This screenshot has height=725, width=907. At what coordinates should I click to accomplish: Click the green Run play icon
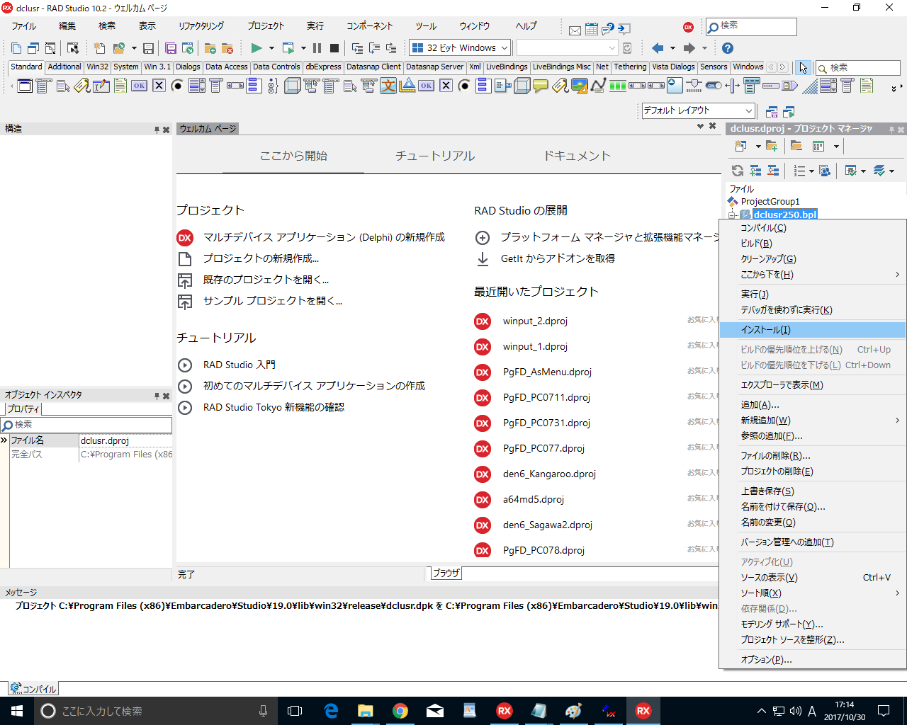coord(257,48)
